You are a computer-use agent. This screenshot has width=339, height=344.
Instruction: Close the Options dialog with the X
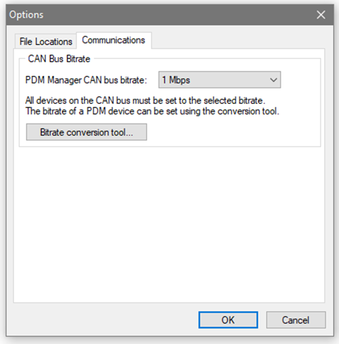coord(321,15)
